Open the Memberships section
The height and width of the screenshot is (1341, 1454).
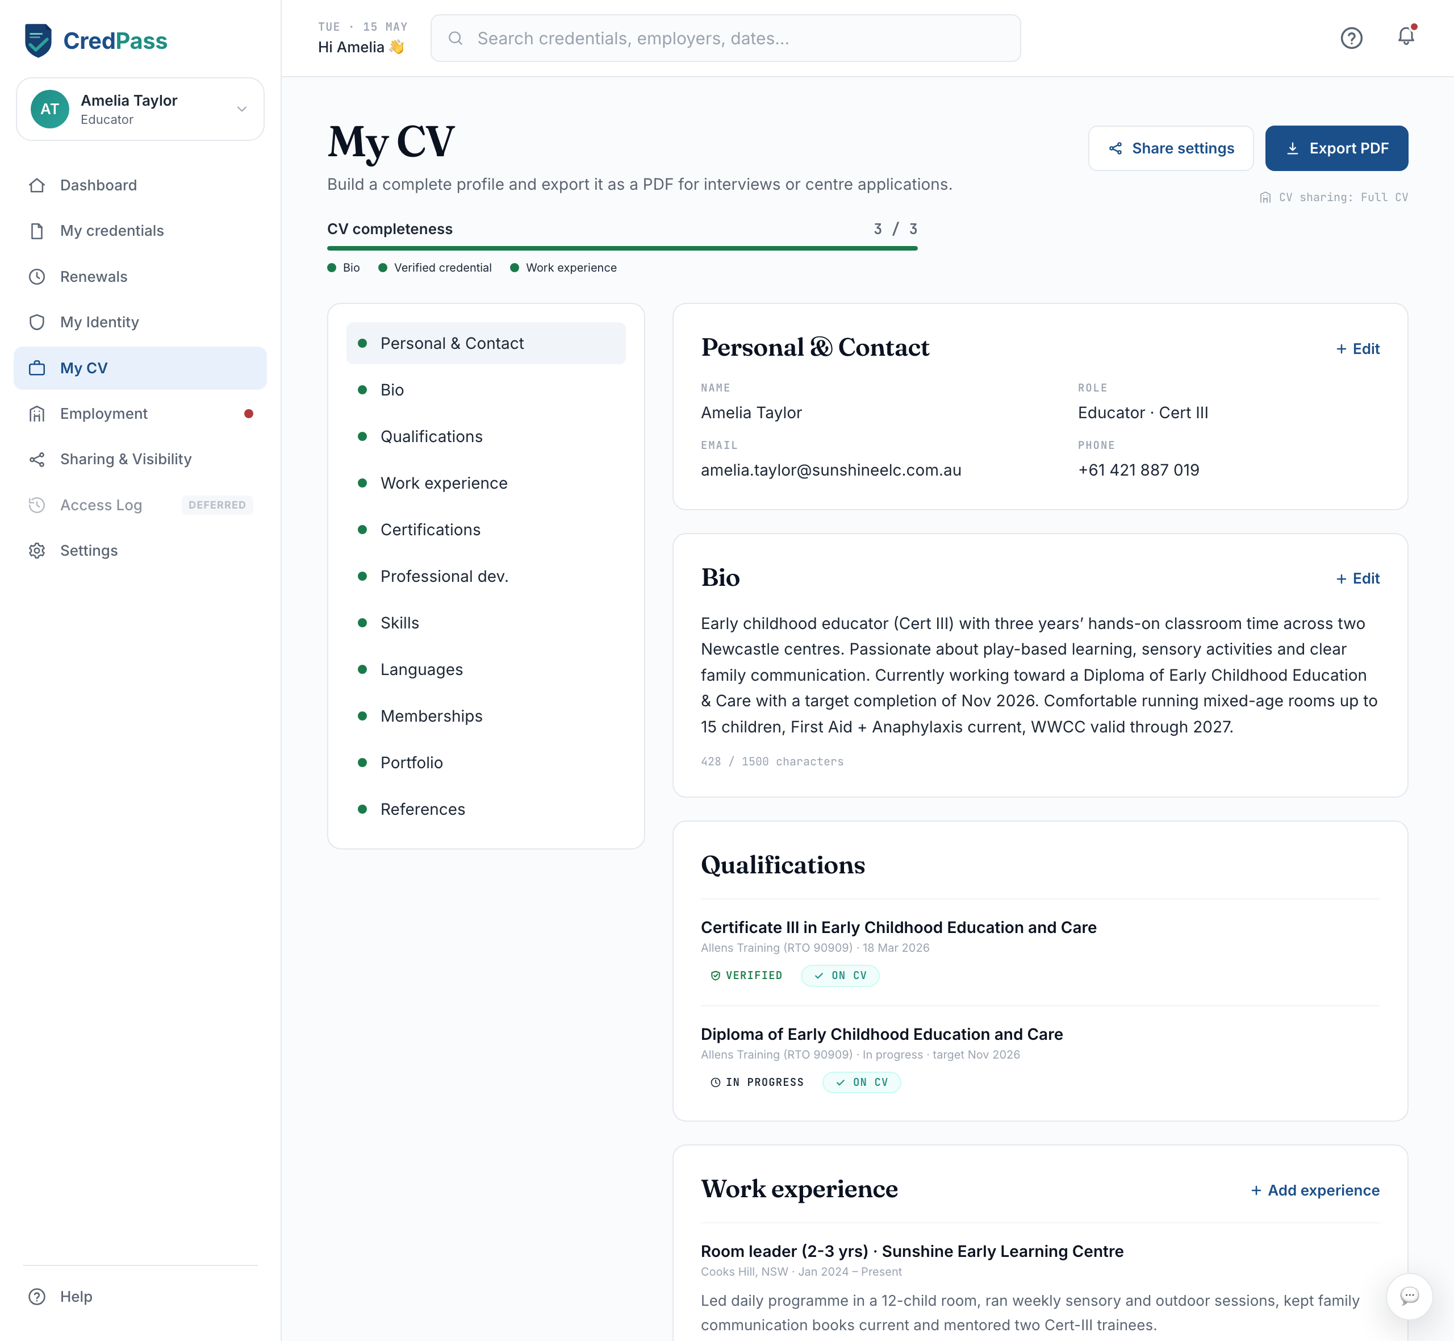[486, 716]
